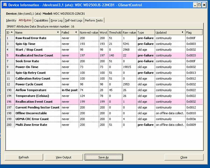Select the Reallocation Event Count row
Viewport: 210px width, 168px height.
click(104, 102)
